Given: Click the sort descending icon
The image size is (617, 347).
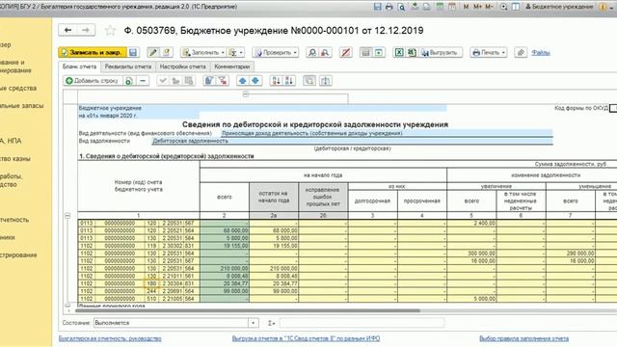Looking at the screenshot, I should point(289,81).
